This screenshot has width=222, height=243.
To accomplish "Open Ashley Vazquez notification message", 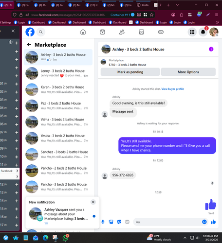I will (62, 216).
